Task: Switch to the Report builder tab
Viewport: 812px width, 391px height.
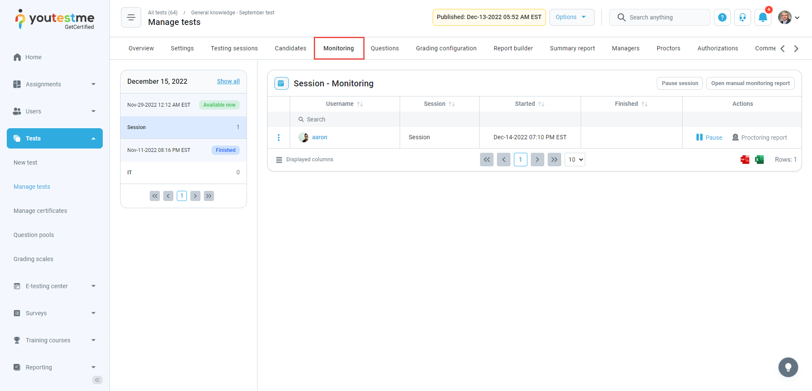Action: click(513, 48)
